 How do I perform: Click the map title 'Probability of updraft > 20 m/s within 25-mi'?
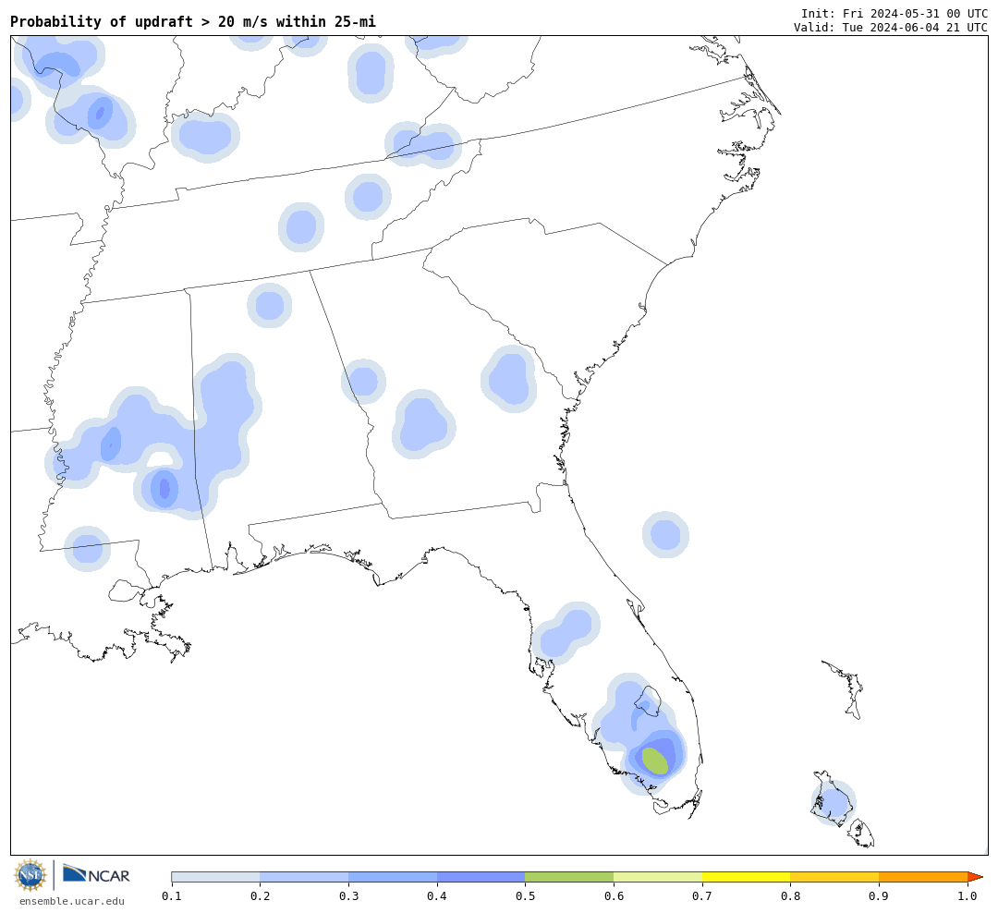point(193,21)
